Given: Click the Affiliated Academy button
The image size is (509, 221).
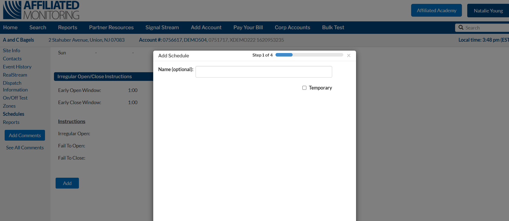Looking at the screenshot, I should 436,11.
